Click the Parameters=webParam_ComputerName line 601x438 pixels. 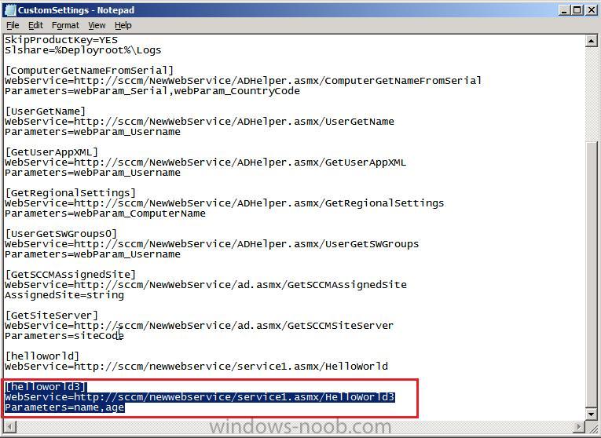(x=105, y=214)
